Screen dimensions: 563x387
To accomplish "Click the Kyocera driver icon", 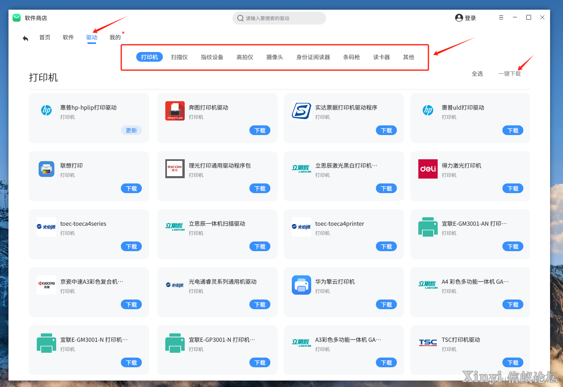I will point(46,285).
